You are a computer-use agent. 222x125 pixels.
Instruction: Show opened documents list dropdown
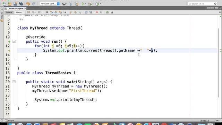[x=216, y=8]
